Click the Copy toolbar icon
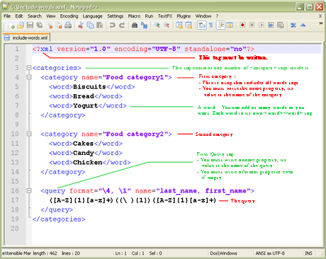 click(90, 25)
